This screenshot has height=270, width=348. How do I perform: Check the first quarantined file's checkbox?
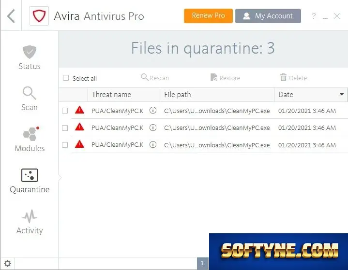tap(65, 111)
